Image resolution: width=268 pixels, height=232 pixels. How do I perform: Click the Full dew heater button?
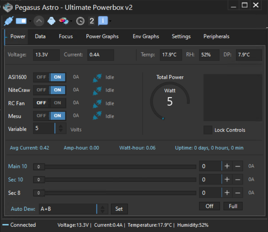point(233,206)
